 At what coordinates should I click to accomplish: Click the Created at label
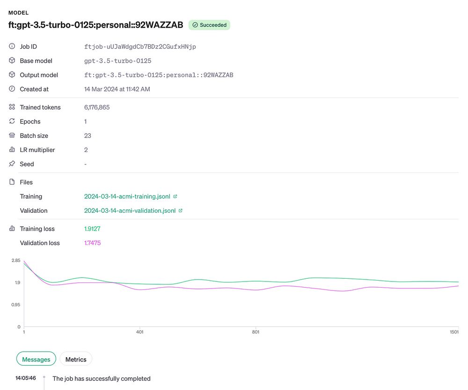(34, 89)
